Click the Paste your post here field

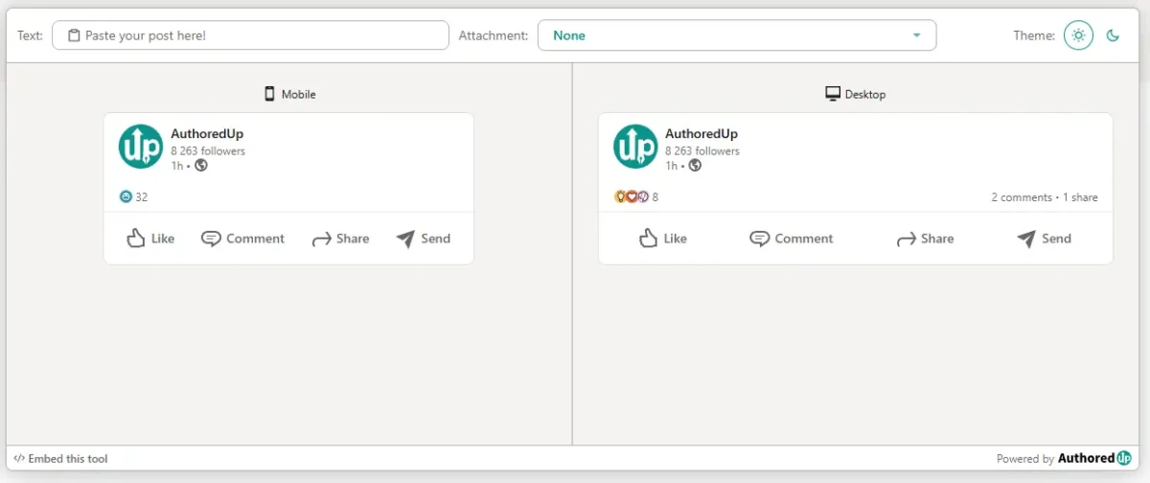tap(250, 35)
